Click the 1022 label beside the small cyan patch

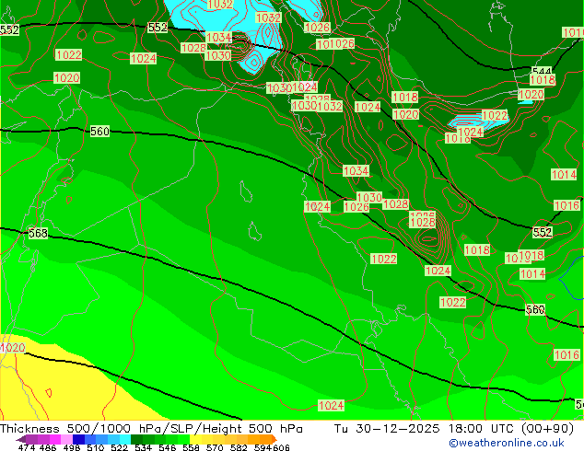(495, 115)
